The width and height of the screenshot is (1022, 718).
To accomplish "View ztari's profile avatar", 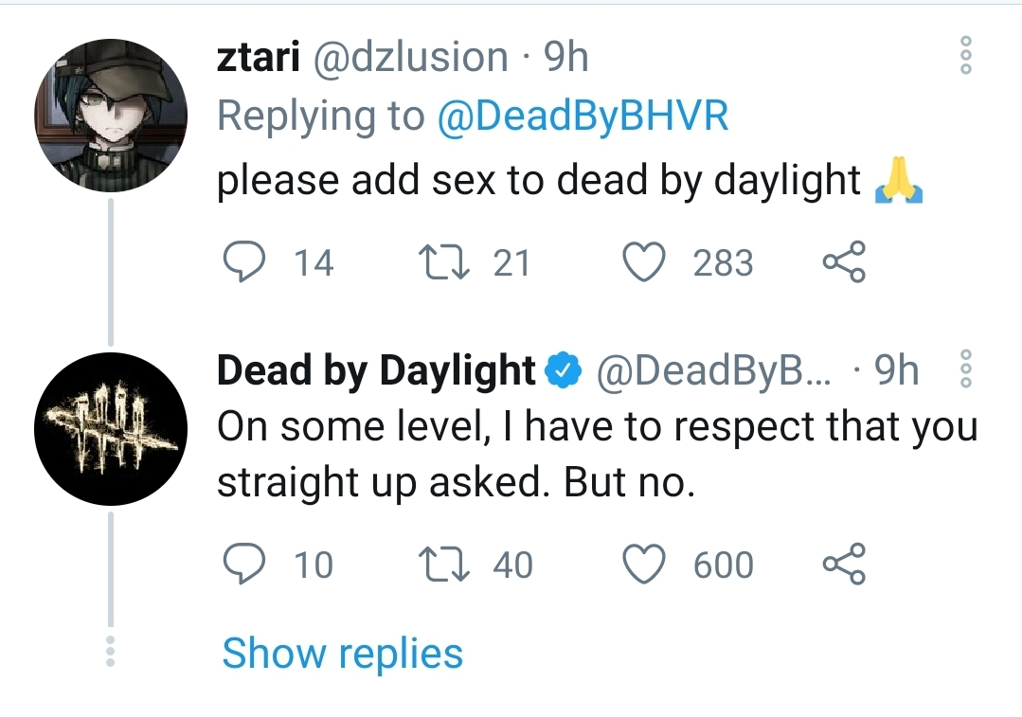I will 111,116.
